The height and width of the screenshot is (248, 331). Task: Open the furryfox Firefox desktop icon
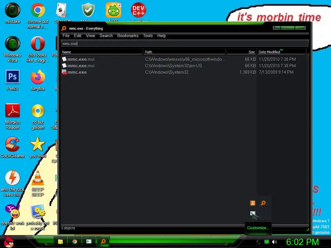(37, 77)
